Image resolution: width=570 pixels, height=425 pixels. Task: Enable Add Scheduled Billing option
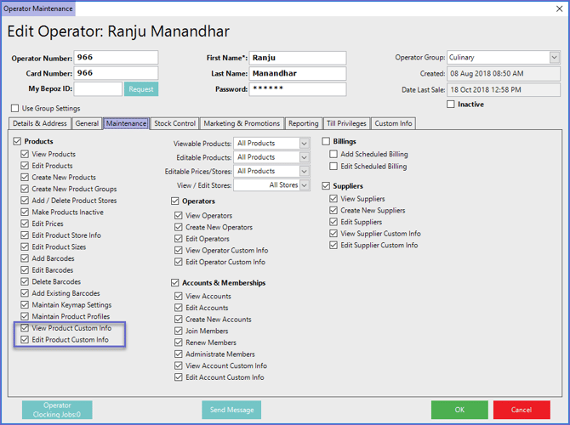(334, 155)
